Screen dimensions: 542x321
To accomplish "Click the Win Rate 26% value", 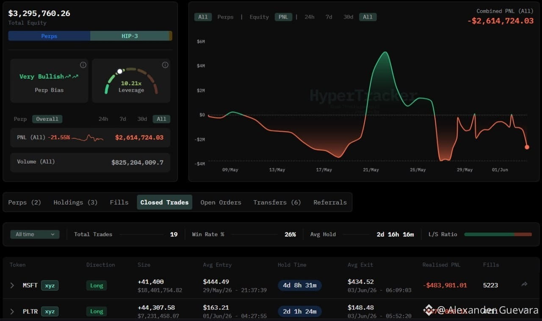I will [x=290, y=234].
